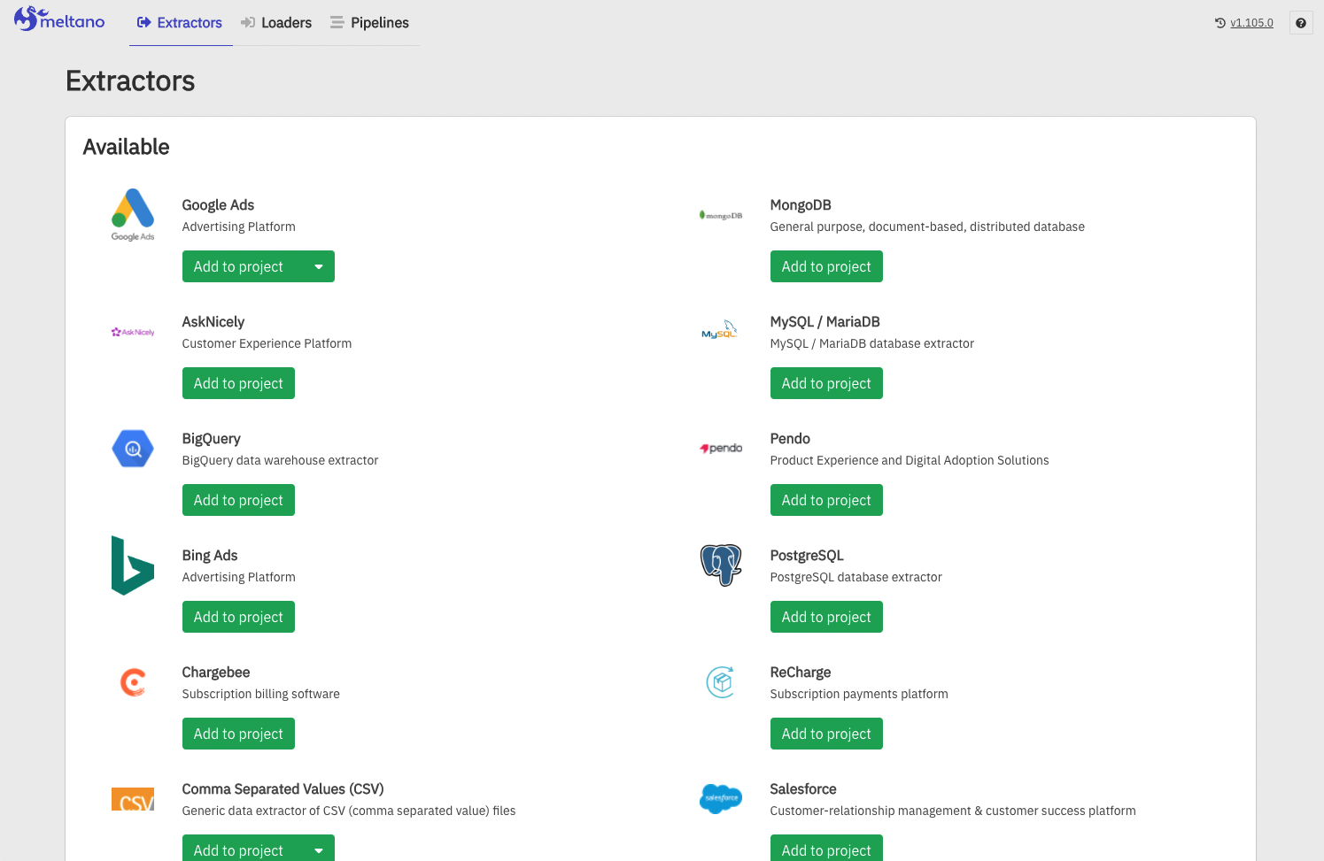This screenshot has height=861, width=1324.
Task: Click the Salesforce customer-relationship management description
Action: [953, 811]
